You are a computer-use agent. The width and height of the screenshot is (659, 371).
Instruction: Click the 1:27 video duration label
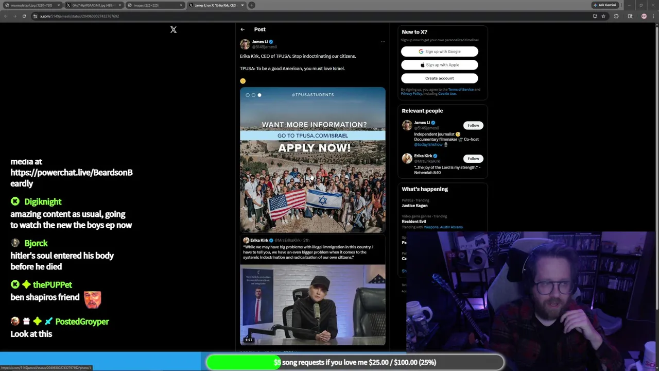pos(249,340)
